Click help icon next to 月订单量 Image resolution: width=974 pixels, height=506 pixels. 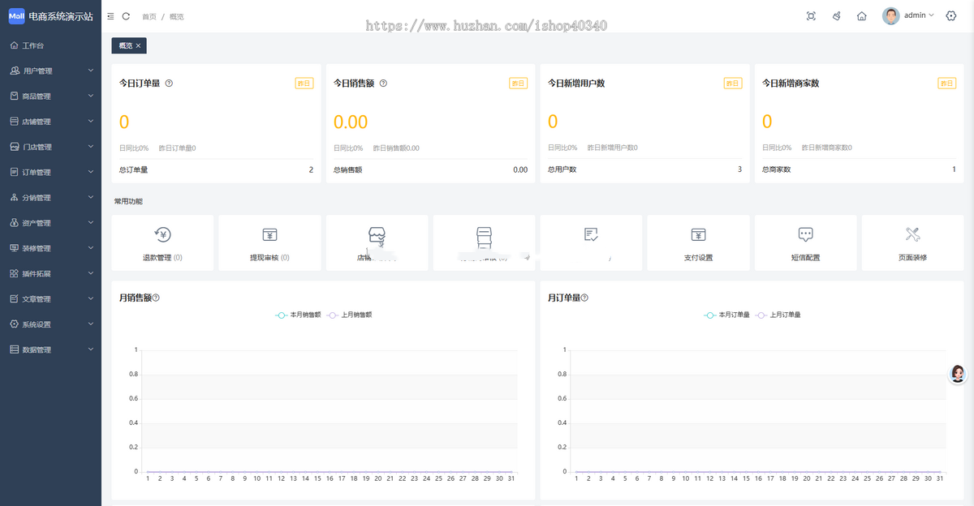tap(584, 298)
